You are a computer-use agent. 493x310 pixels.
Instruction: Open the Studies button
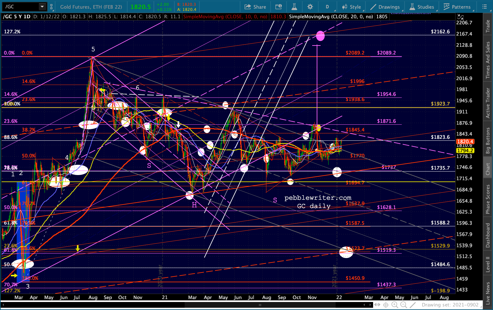[422, 7]
